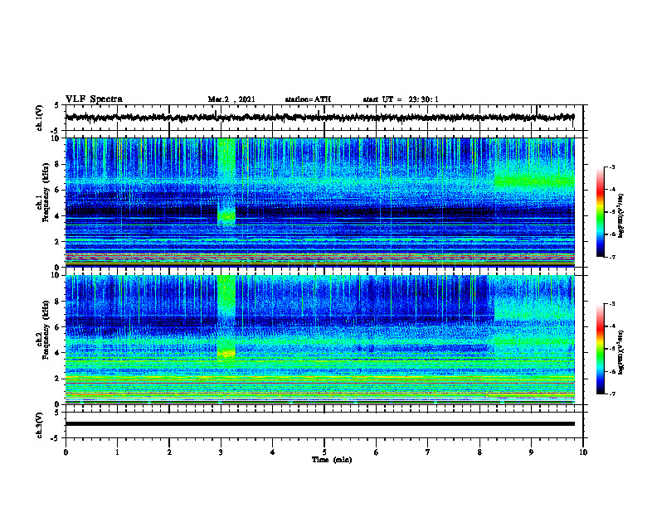Click the "10" kHz tick label on the ch.2 spectrogram
The image size is (657, 507).
pyautogui.click(x=56, y=275)
